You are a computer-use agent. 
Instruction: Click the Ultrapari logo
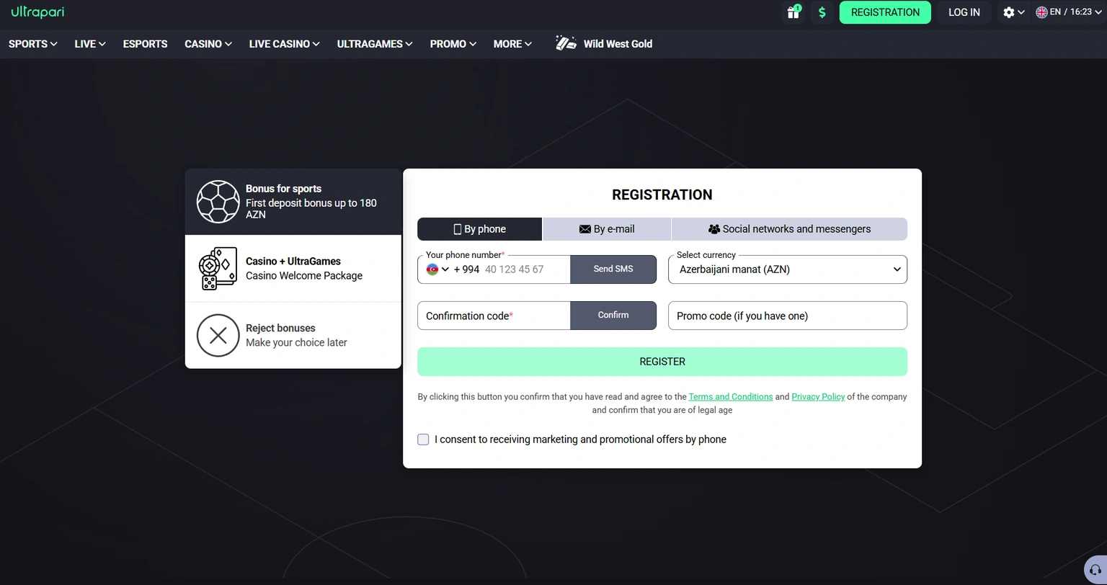point(37,12)
